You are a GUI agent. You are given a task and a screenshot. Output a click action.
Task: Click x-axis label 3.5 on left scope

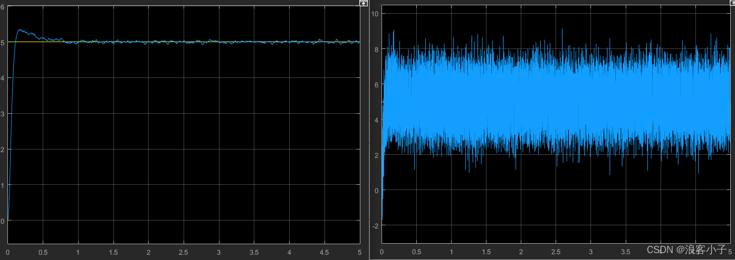pos(254,253)
